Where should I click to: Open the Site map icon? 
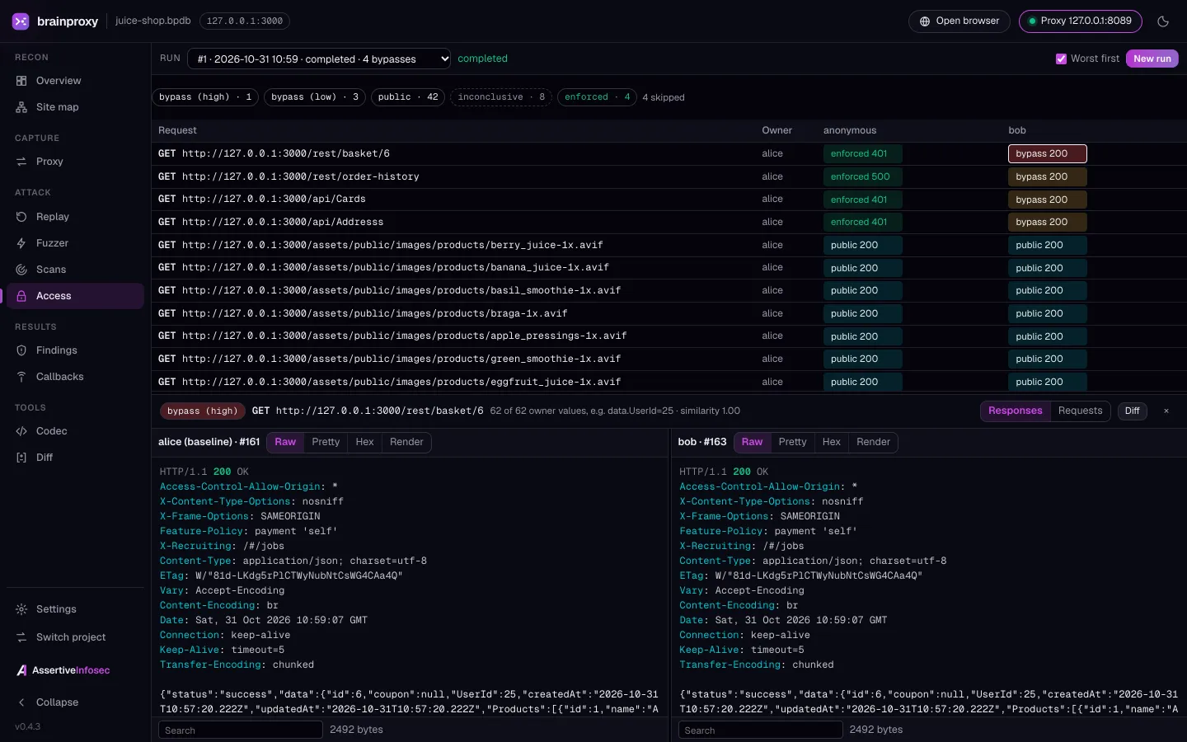point(21,107)
